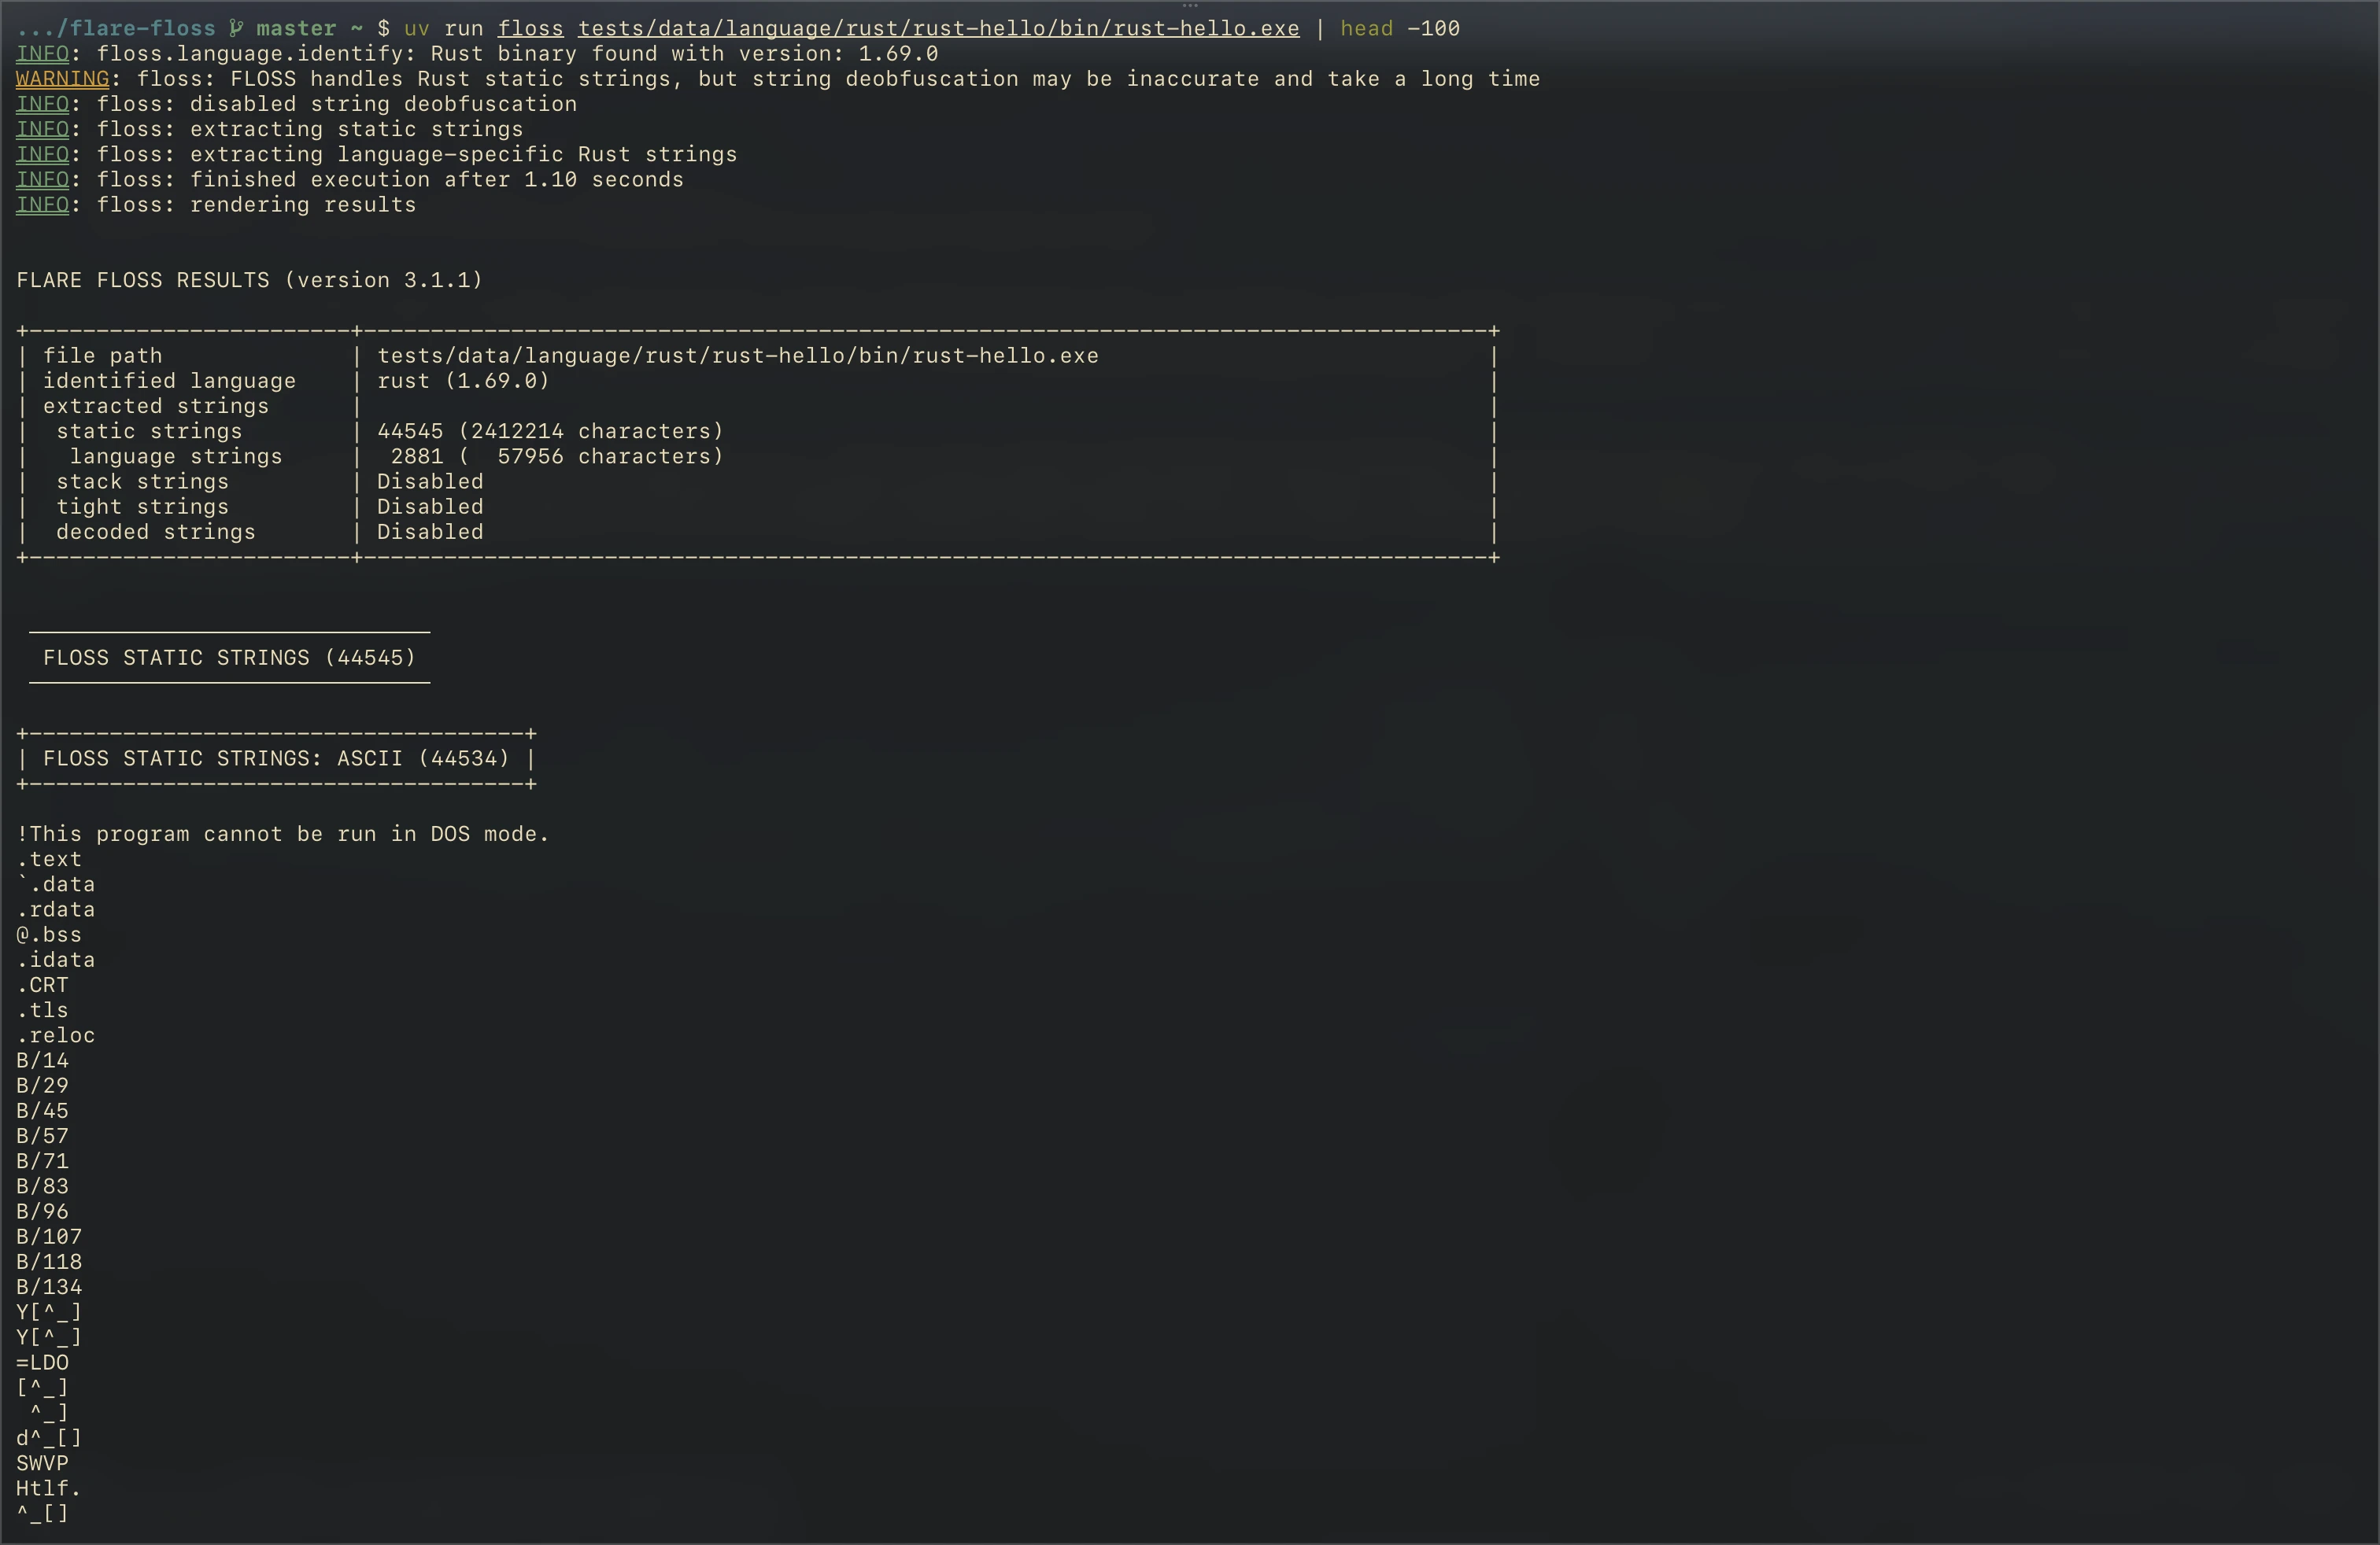Click INFO on 'extracting static strings' line

[42, 129]
